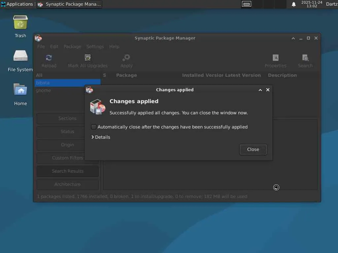Screen dimensions: 338x253
Task: Click the Status filter button
Action: click(67, 132)
